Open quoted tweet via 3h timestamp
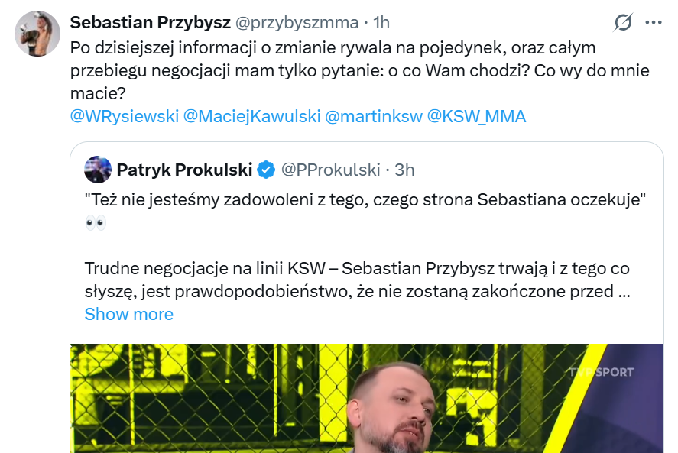 point(404,170)
